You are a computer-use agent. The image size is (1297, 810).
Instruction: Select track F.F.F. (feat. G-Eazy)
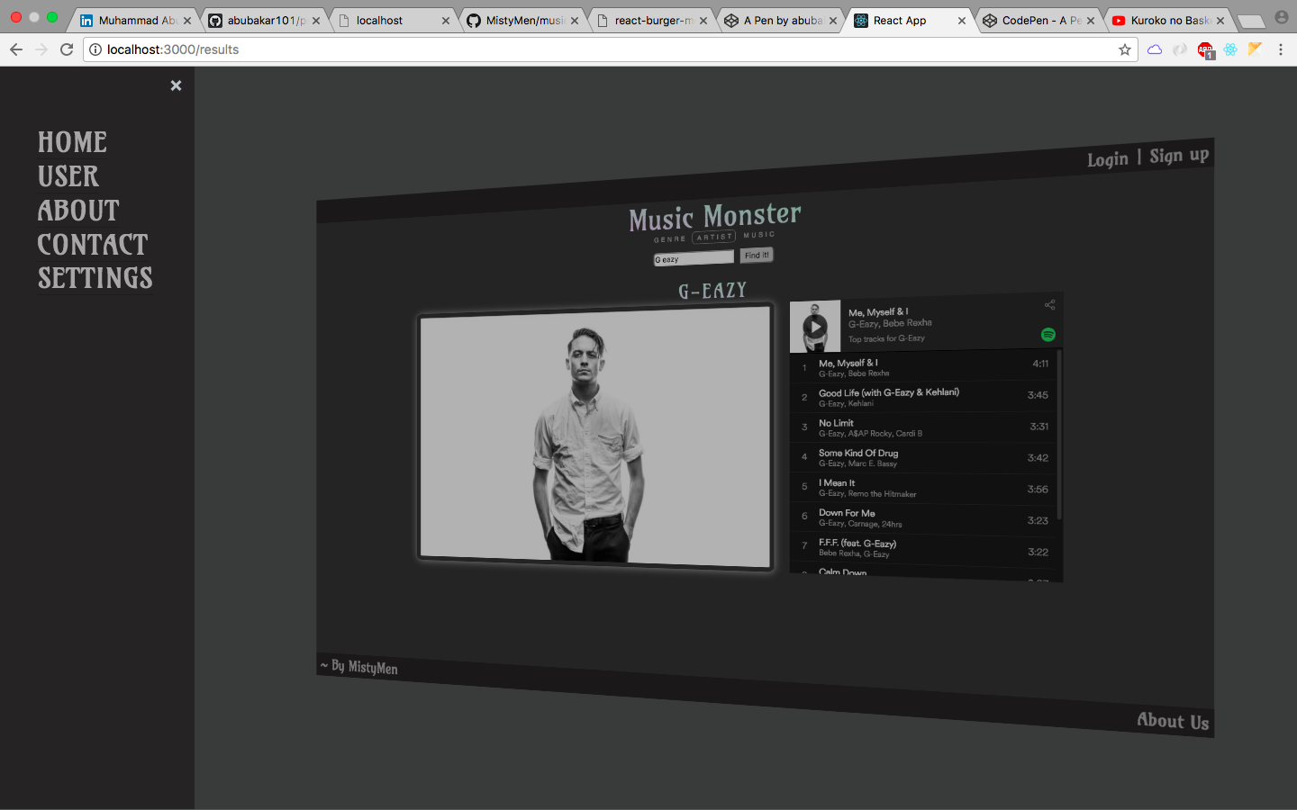pyautogui.click(x=923, y=549)
